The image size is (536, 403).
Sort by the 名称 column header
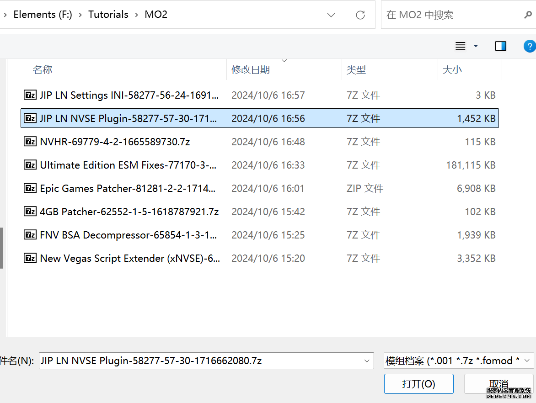tap(43, 70)
